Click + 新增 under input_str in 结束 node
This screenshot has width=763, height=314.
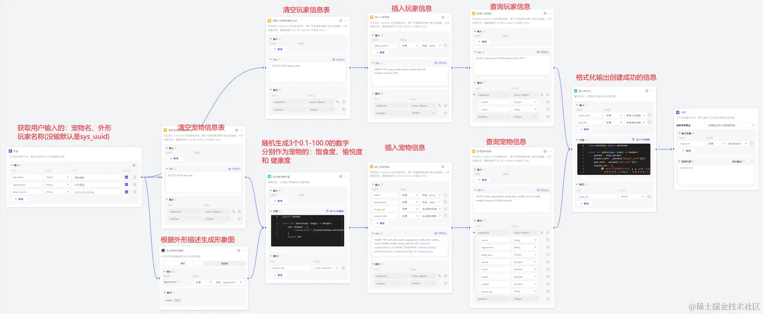[x=686, y=151]
